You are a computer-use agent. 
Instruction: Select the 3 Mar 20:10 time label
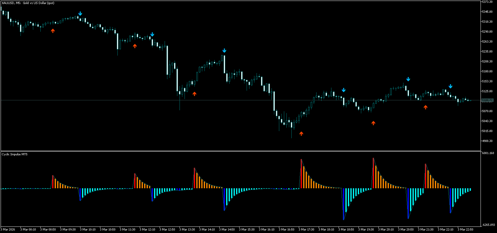pyautogui.click(x=386, y=230)
